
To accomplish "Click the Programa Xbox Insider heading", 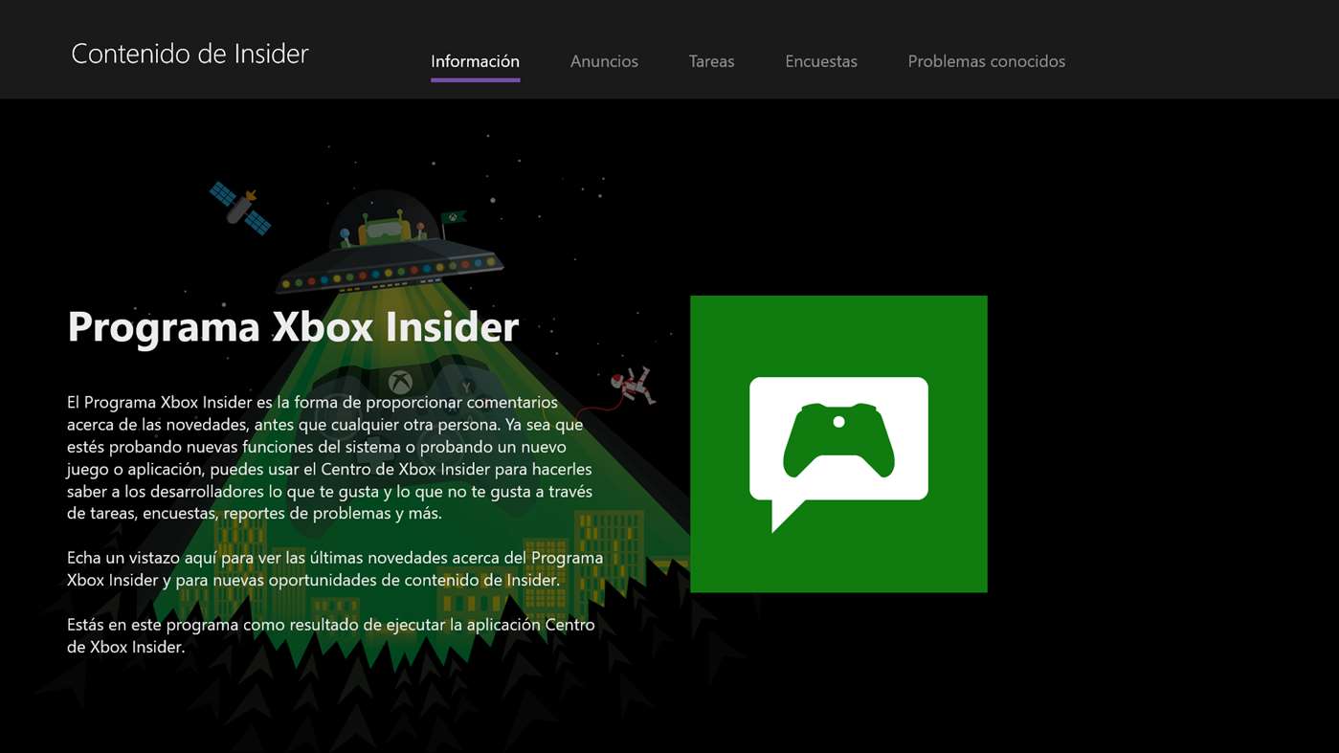I will click(293, 326).
